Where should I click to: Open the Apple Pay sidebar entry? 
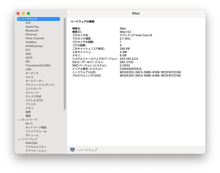pyautogui.click(x=32, y=27)
